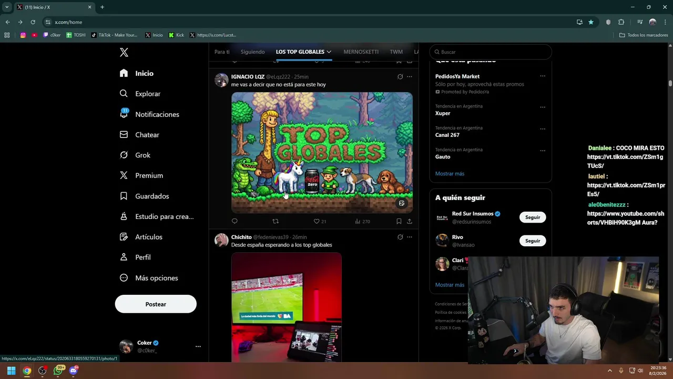Open Chichito's football screen photo
Screen dimensions: 673x379
click(287, 307)
